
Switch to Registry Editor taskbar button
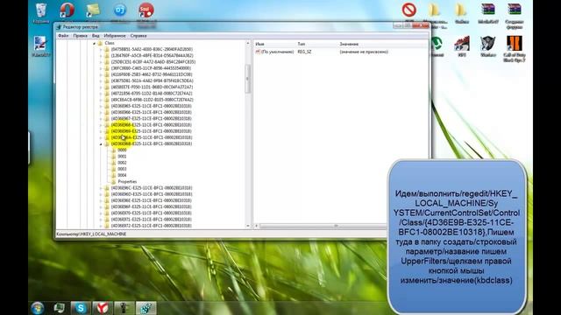(x=146, y=308)
